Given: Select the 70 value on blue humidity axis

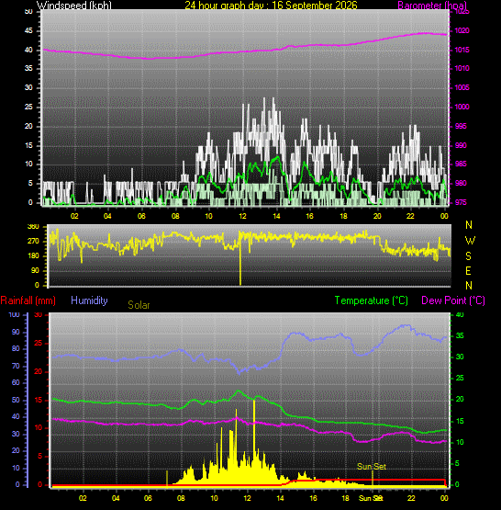Looking at the screenshot, I should (x=16, y=366).
